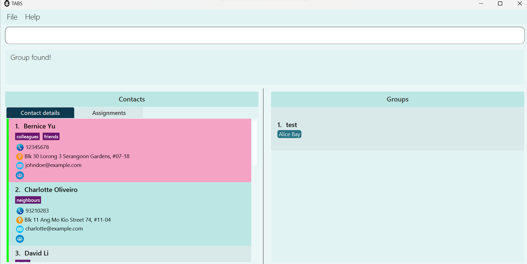Minimize the TABS window
This screenshot has height=264, width=527.
481,4
